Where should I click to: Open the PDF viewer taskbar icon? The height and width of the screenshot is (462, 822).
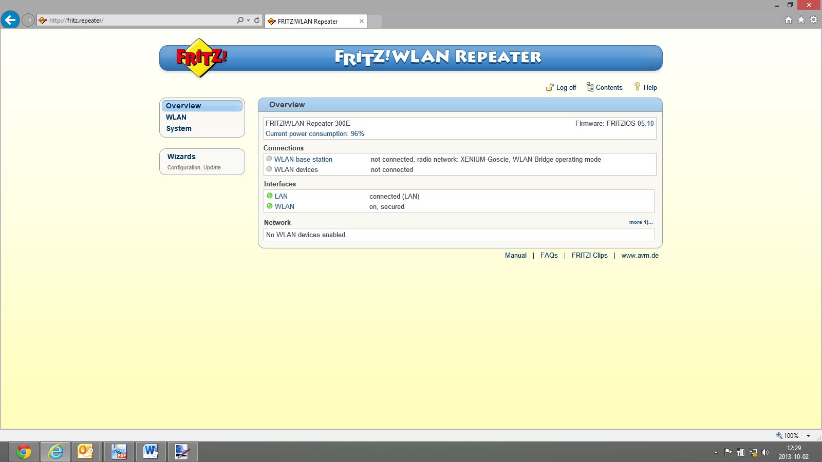pyautogui.click(x=119, y=452)
